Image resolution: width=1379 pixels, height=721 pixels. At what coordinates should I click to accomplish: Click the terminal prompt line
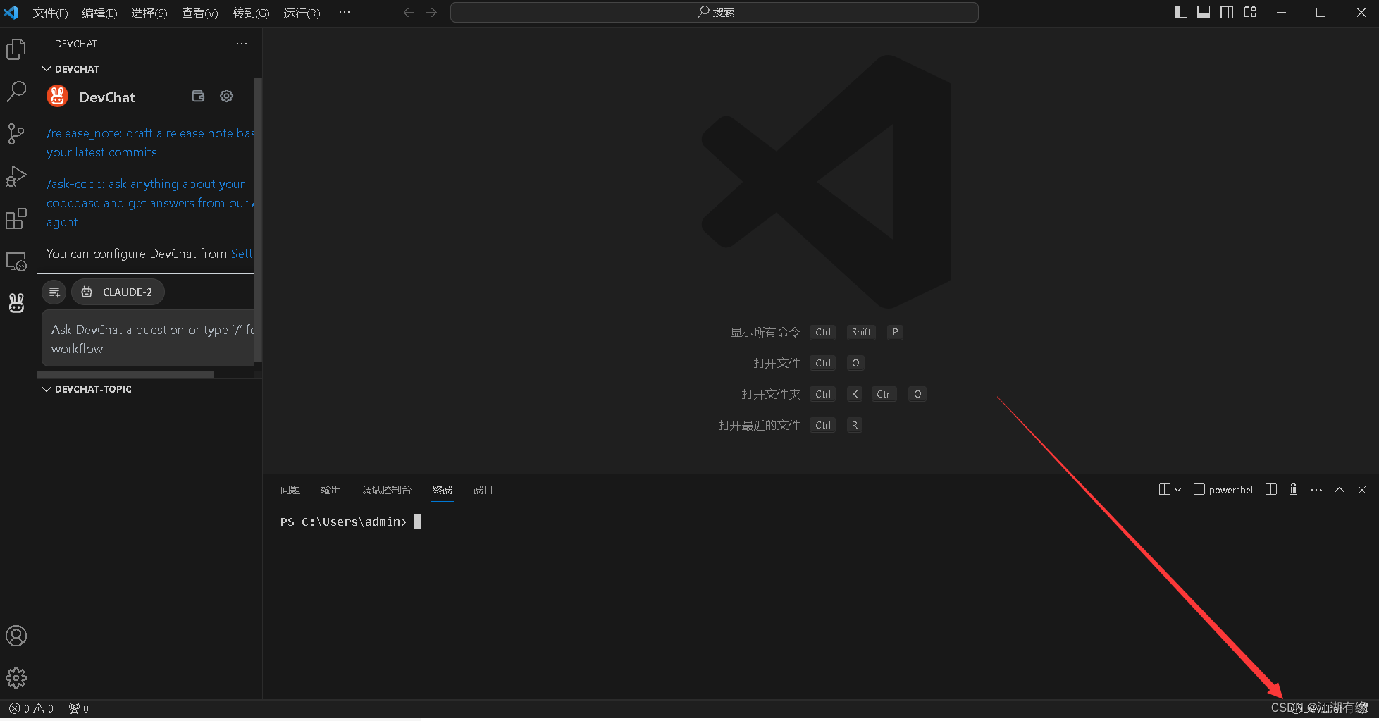click(x=351, y=522)
